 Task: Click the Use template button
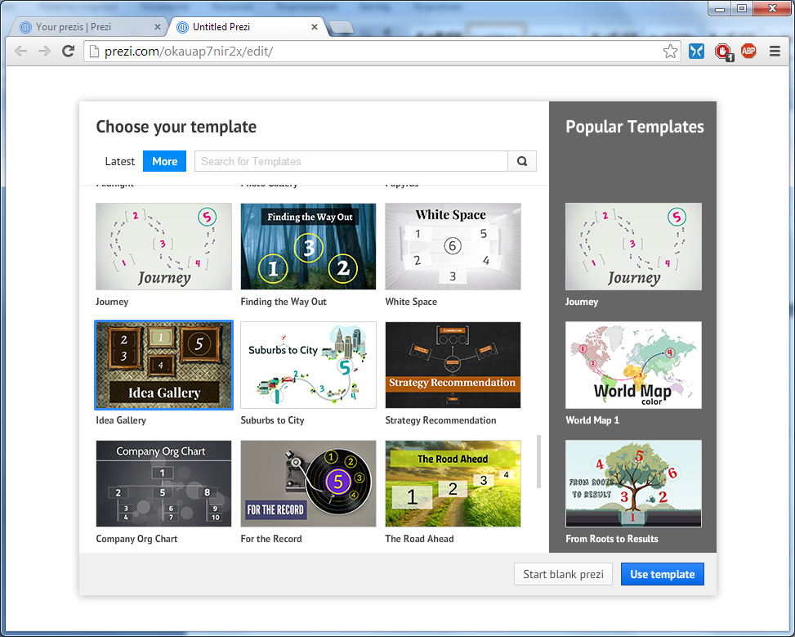662,574
